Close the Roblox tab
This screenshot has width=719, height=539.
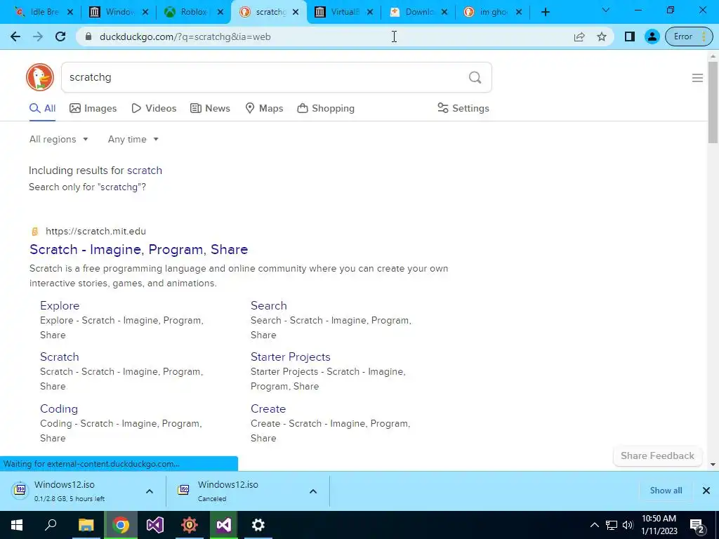[x=220, y=12]
